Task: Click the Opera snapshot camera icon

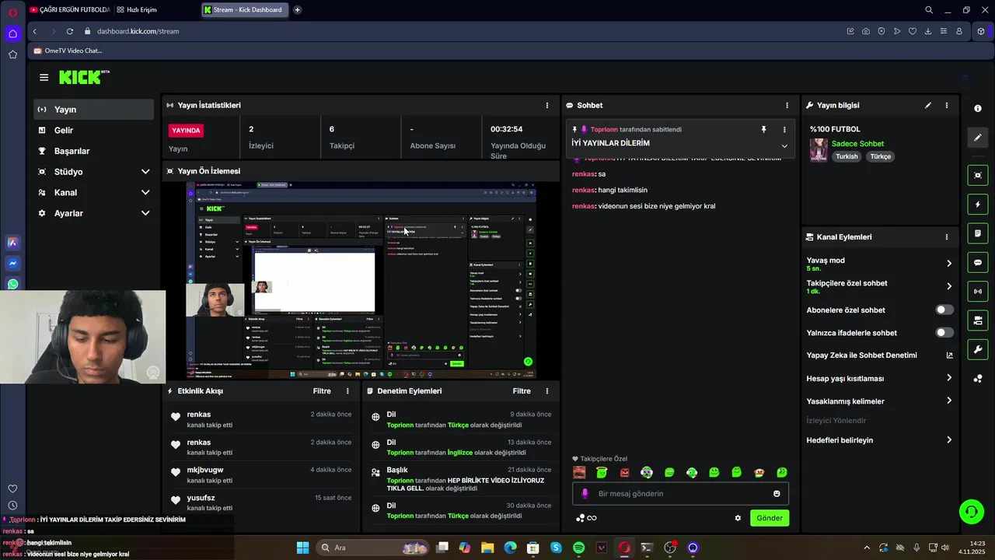Action: [x=866, y=31]
